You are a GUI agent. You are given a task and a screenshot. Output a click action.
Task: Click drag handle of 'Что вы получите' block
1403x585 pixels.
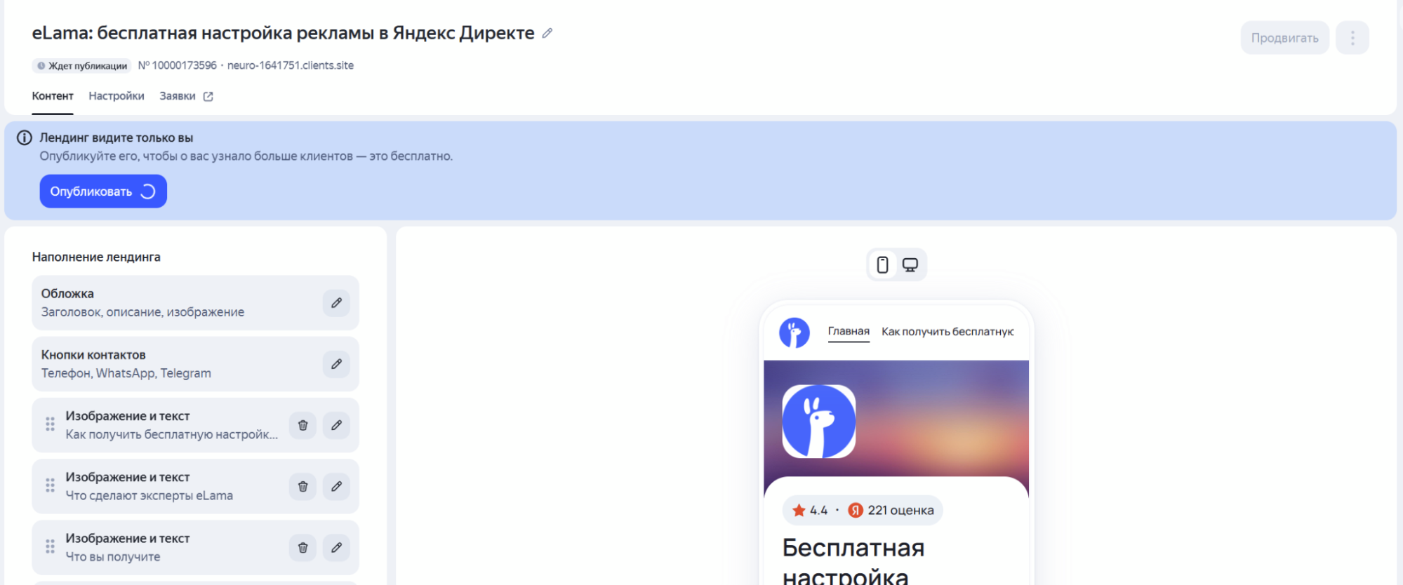[50, 546]
